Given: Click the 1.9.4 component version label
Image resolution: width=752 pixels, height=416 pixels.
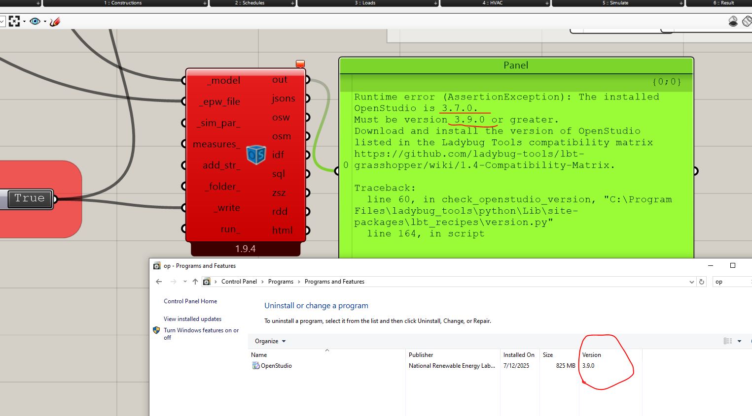Looking at the screenshot, I should click(245, 249).
